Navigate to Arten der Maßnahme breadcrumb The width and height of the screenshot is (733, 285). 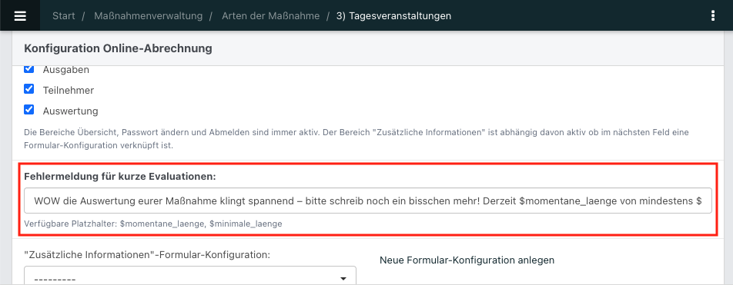pyautogui.click(x=271, y=16)
